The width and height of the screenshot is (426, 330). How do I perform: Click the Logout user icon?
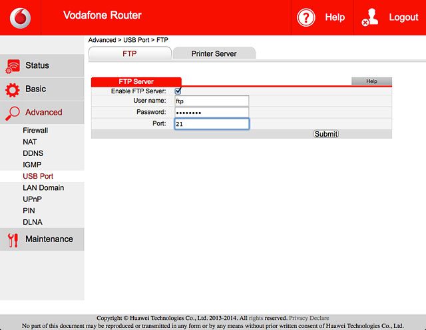tap(370, 17)
